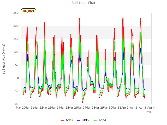Screen dimensions: 167x125
Task: Click the 0 y-axis label
Action: 18,78
